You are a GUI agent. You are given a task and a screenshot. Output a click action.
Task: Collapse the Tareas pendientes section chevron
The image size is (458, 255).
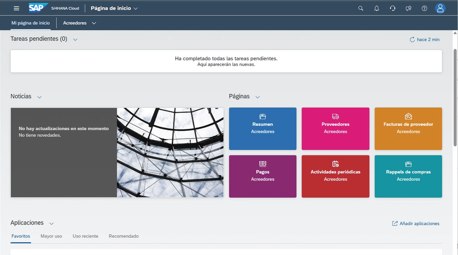pos(75,40)
